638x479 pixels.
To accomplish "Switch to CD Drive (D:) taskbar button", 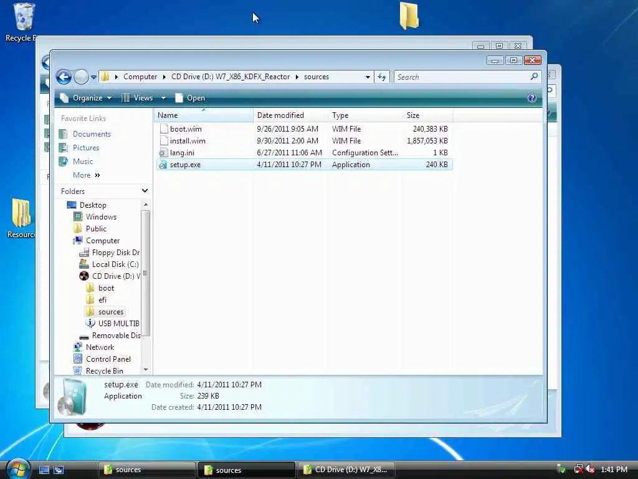I will (346, 470).
